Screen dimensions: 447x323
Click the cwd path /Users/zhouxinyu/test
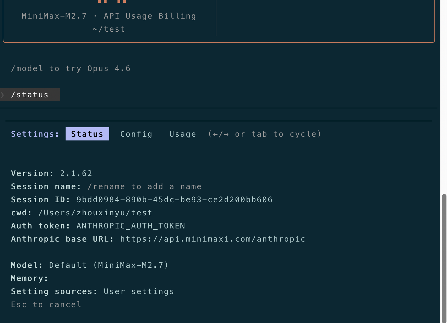95,213
